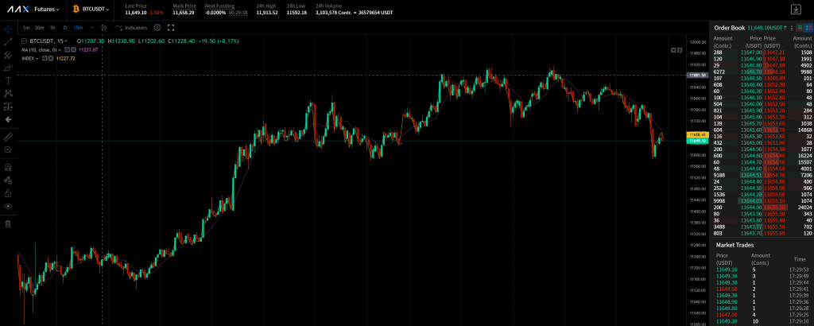Open chart settings gear icon
The width and height of the screenshot is (814, 326).
pos(157,27)
